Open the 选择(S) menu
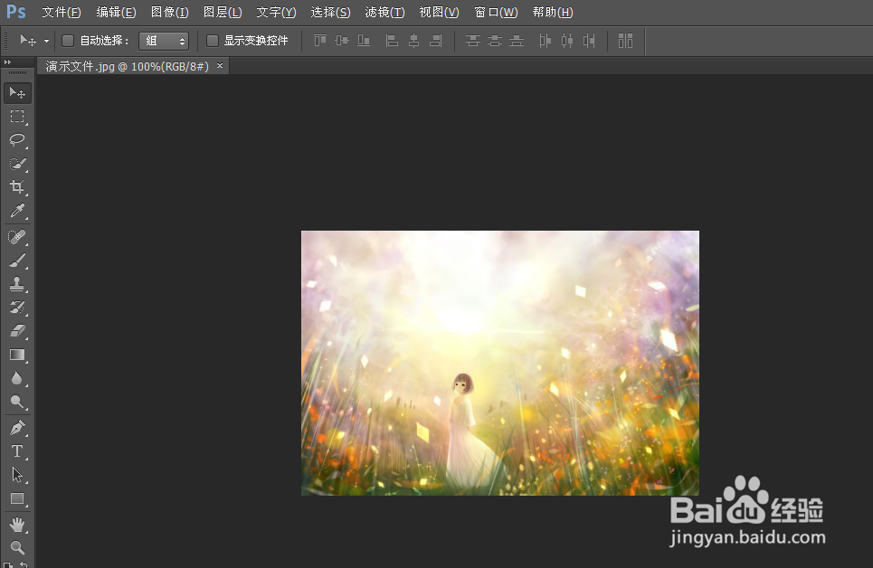Screen dimensions: 873x568 (331, 12)
